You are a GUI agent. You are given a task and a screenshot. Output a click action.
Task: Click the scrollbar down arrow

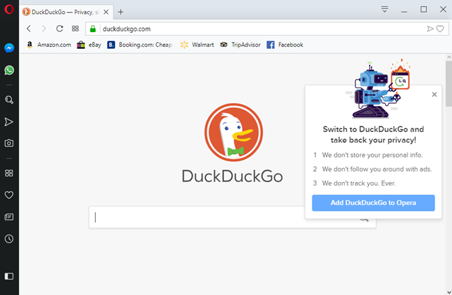point(449,292)
